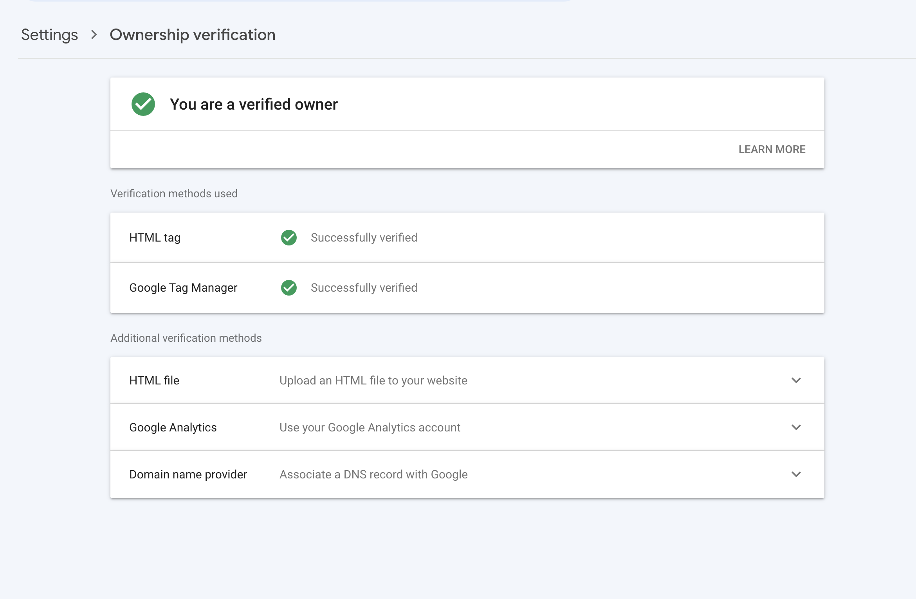Image resolution: width=916 pixels, height=599 pixels.
Task: Click the Domain name provider label
Action: [x=188, y=475]
